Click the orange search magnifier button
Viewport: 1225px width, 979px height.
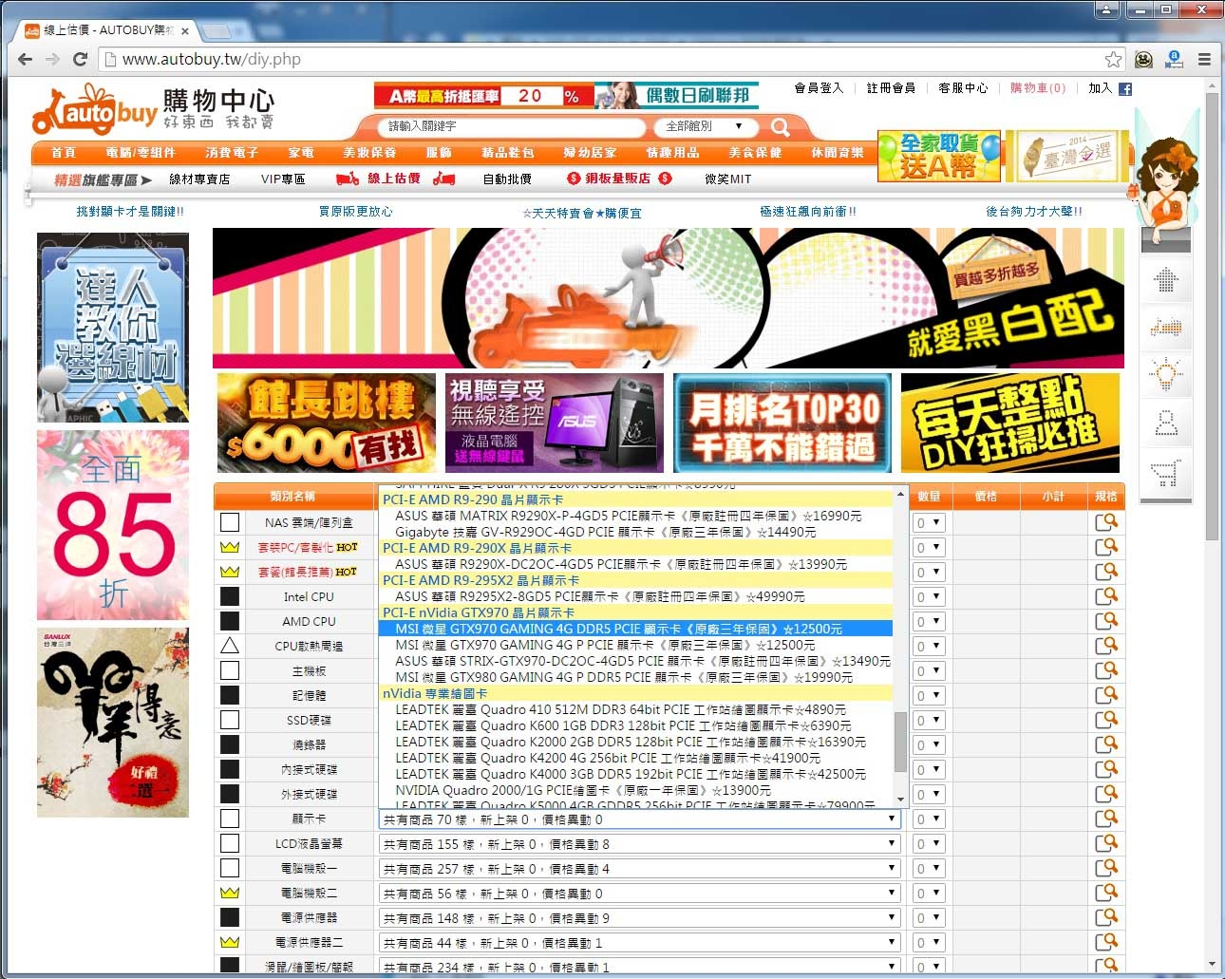[x=780, y=126]
